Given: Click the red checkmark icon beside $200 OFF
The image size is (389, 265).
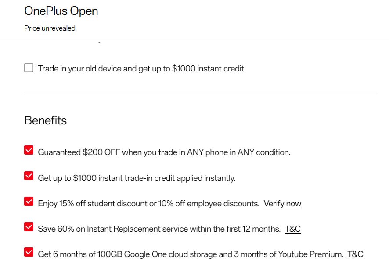Looking at the screenshot, I should click(29, 150).
